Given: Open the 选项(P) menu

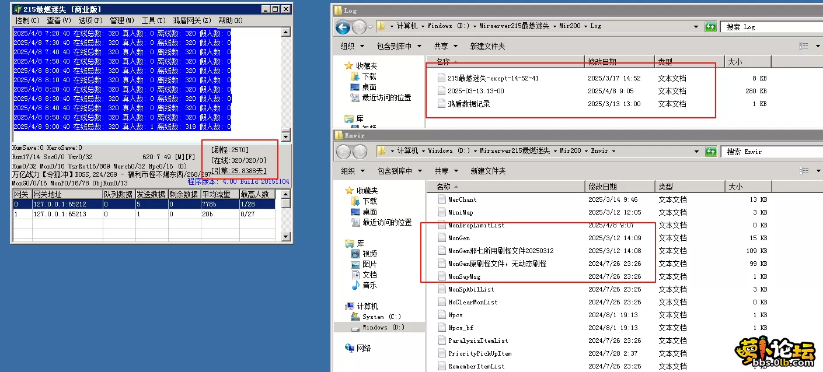Looking at the screenshot, I should click(90, 20).
